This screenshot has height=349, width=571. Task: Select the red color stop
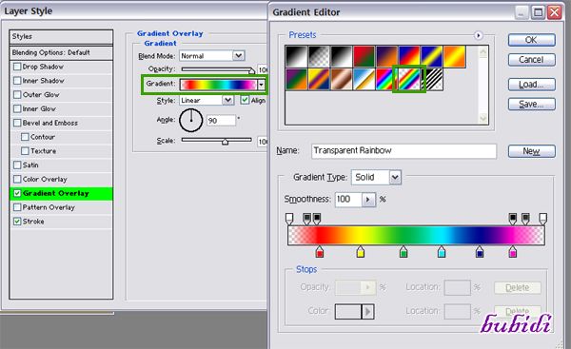tap(320, 252)
